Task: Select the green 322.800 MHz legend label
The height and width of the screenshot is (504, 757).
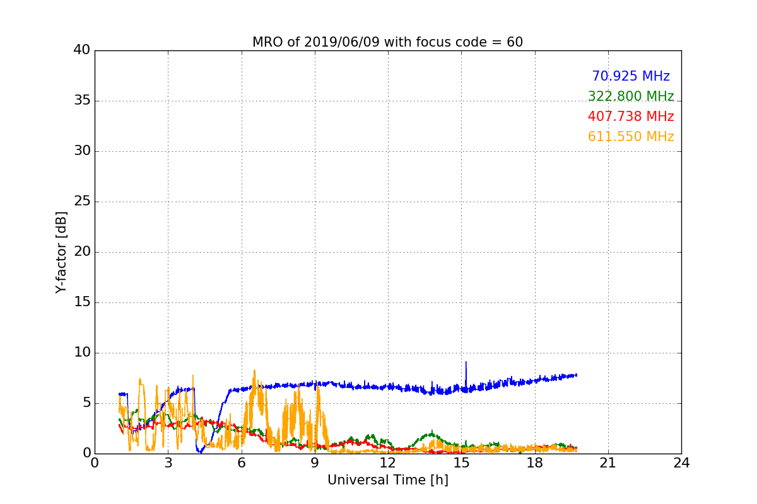Action: click(631, 96)
